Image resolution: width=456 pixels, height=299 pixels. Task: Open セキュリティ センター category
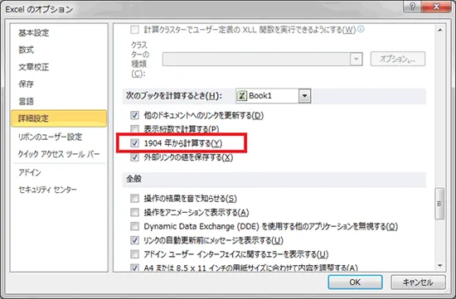(x=47, y=190)
